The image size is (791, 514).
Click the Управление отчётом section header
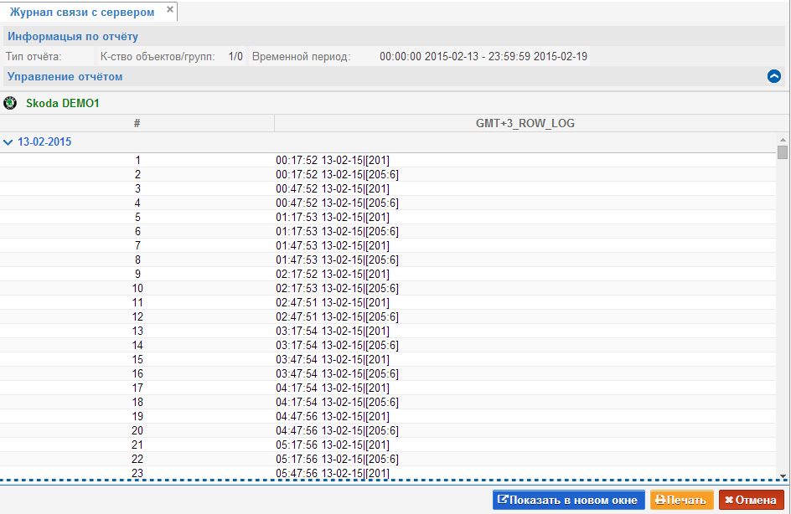[x=65, y=77]
